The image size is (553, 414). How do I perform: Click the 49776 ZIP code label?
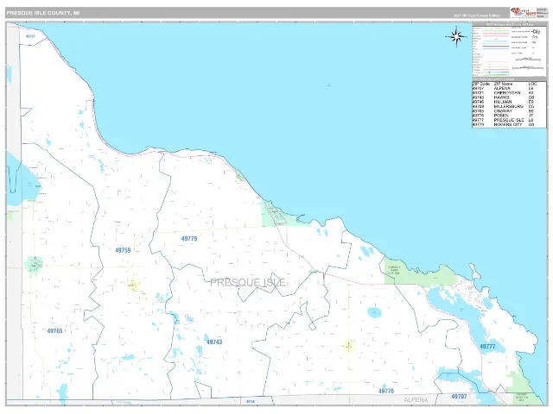[x=386, y=391]
